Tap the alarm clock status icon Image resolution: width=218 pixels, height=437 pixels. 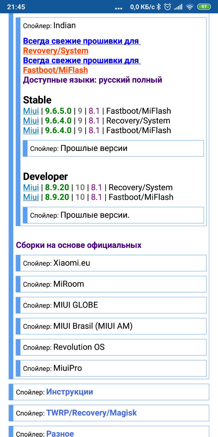167,7
